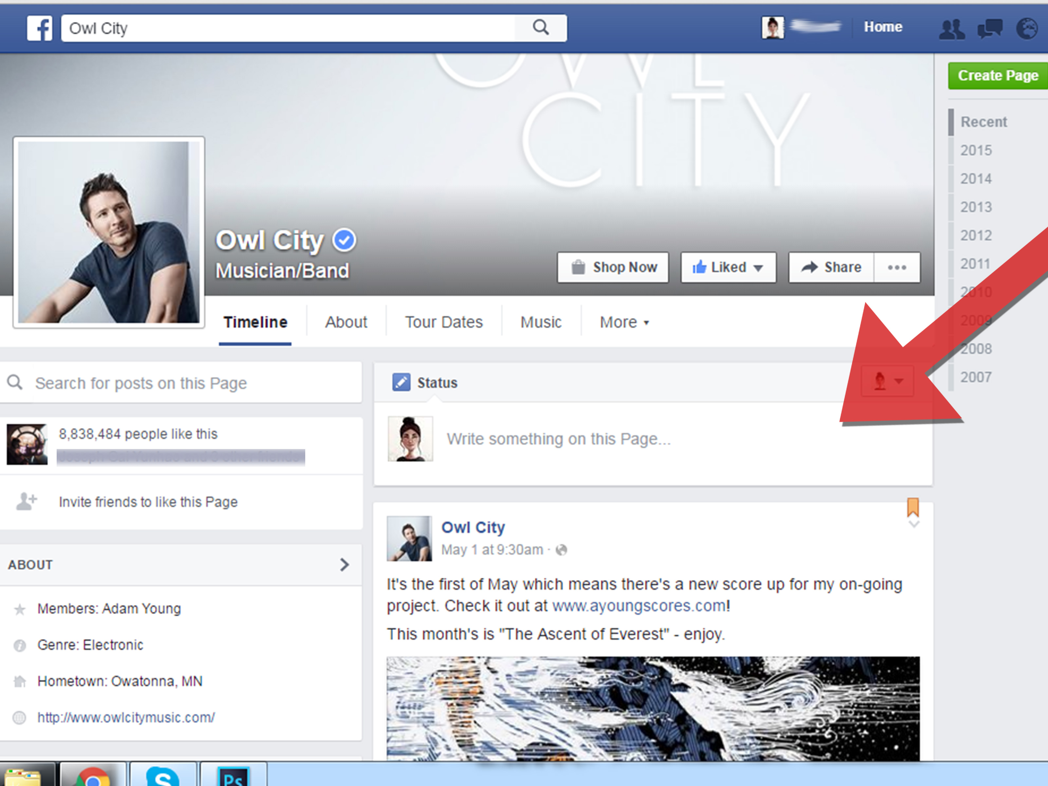Open the messages icon
This screenshot has width=1048, height=786.
pos(990,29)
